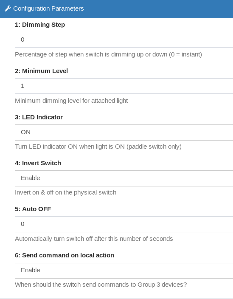The height and width of the screenshot is (299, 233).
Task: Open the LED Indicator dropdown showing ON
Action: [x=124, y=133]
